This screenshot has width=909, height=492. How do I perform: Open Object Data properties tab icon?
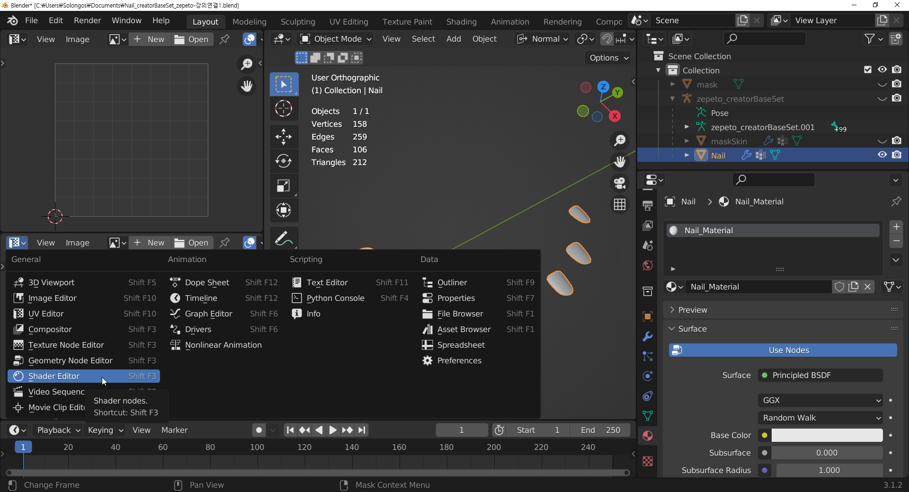click(648, 416)
